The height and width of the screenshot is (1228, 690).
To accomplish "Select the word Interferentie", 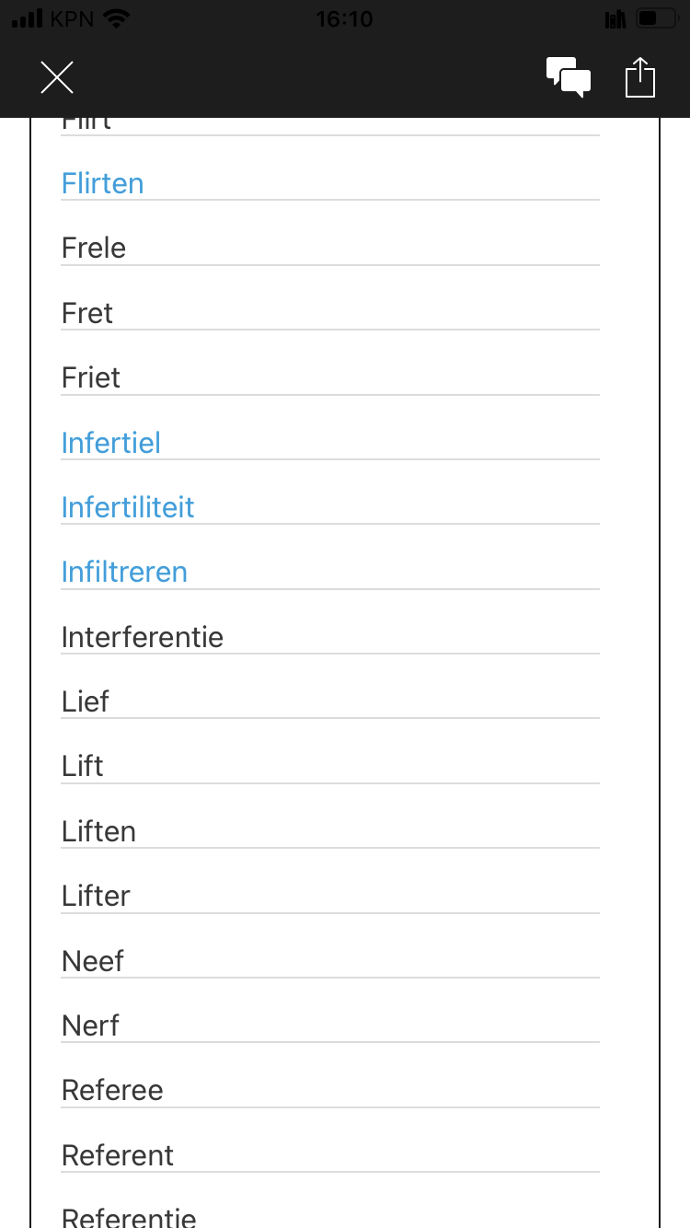I will click(143, 637).
